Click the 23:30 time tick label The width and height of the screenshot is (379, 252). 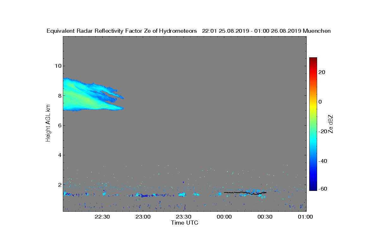183,217
